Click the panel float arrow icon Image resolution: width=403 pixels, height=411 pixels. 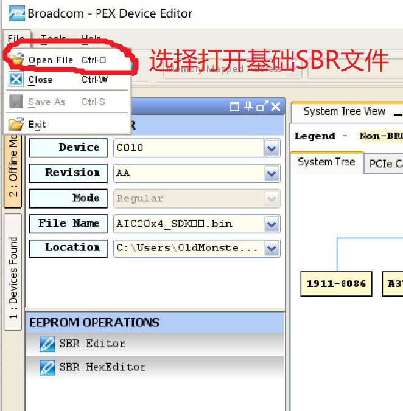pos(262,106)
